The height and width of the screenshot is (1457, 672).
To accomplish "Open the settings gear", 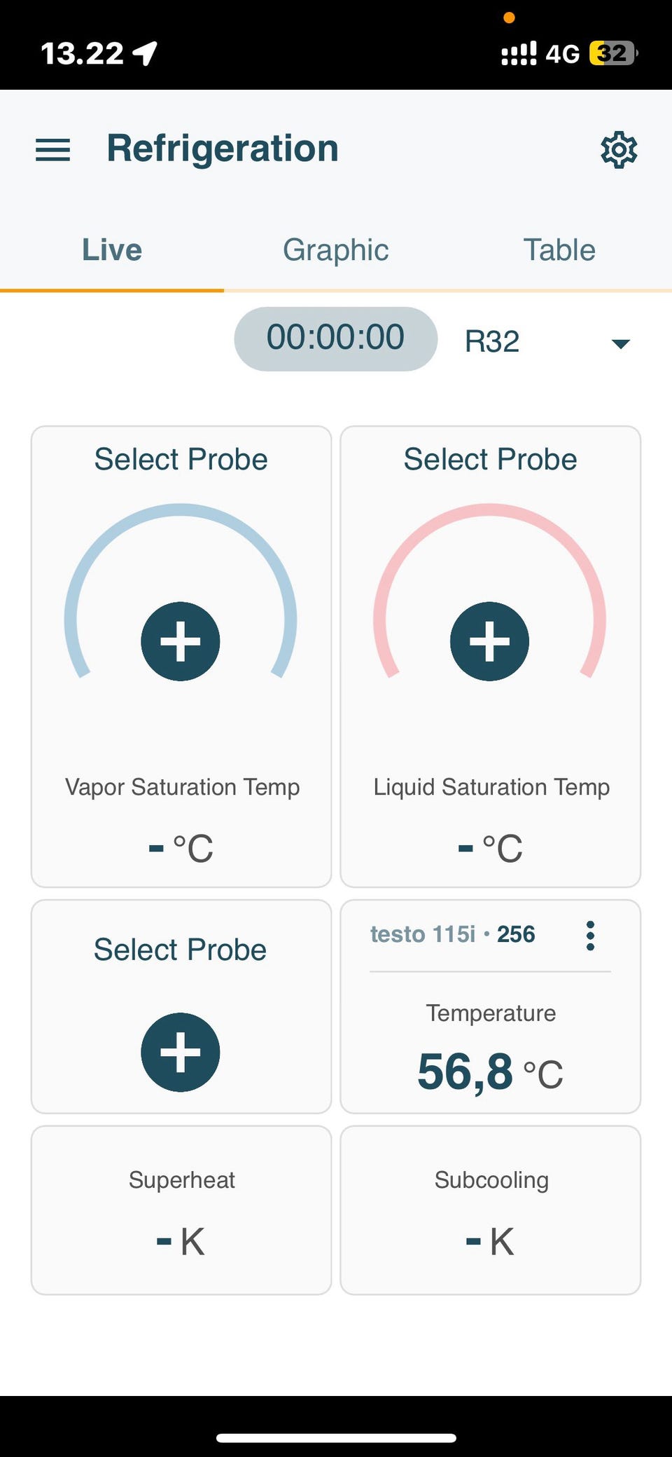I will (619, 149).
